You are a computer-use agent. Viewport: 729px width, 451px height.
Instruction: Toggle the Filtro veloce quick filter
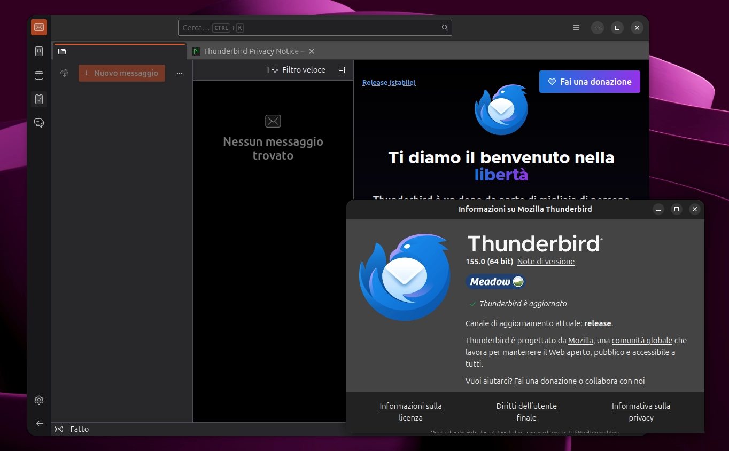tap(298, 70)
